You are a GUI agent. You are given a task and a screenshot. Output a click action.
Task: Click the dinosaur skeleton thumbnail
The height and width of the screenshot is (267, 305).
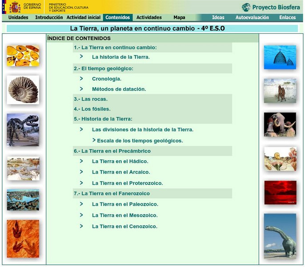click(x=23, y=130)
